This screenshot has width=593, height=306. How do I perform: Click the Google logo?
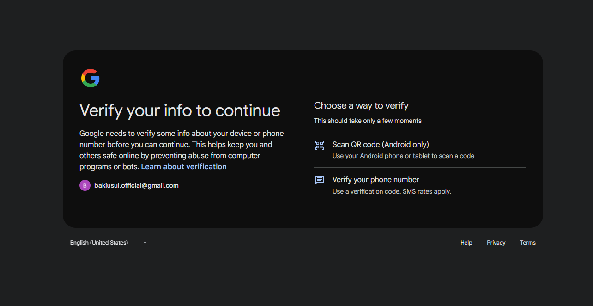pos(91,78)
